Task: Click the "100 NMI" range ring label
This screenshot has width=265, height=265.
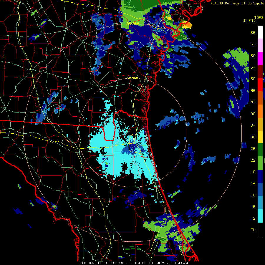Action: point(132,24)
